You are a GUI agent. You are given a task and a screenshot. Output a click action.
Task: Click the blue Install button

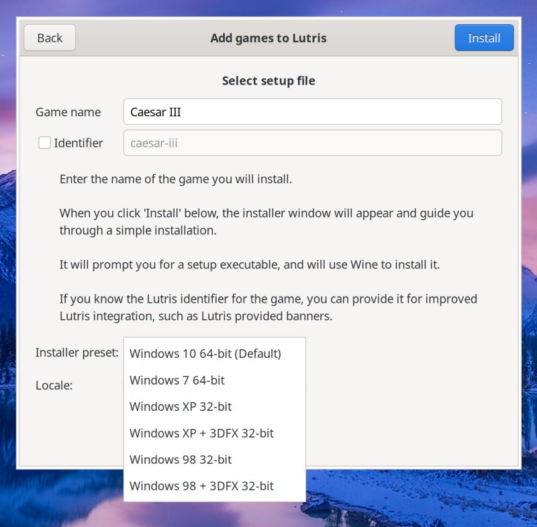[x=484, y=38]
